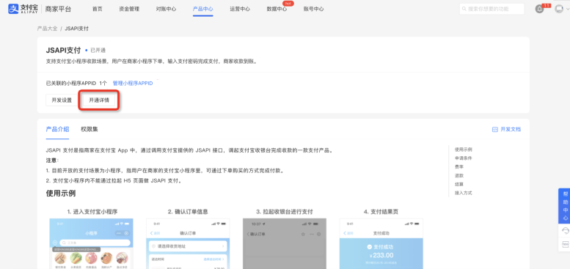Viewport: 570px width, 269px height.
Task: Jump to the 使用示例 anchor
Action: 464,150
